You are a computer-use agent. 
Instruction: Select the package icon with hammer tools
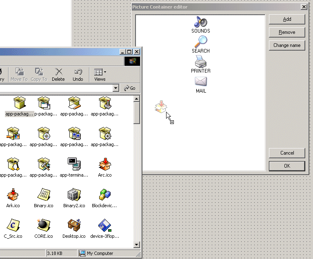[x=44, y=164]
